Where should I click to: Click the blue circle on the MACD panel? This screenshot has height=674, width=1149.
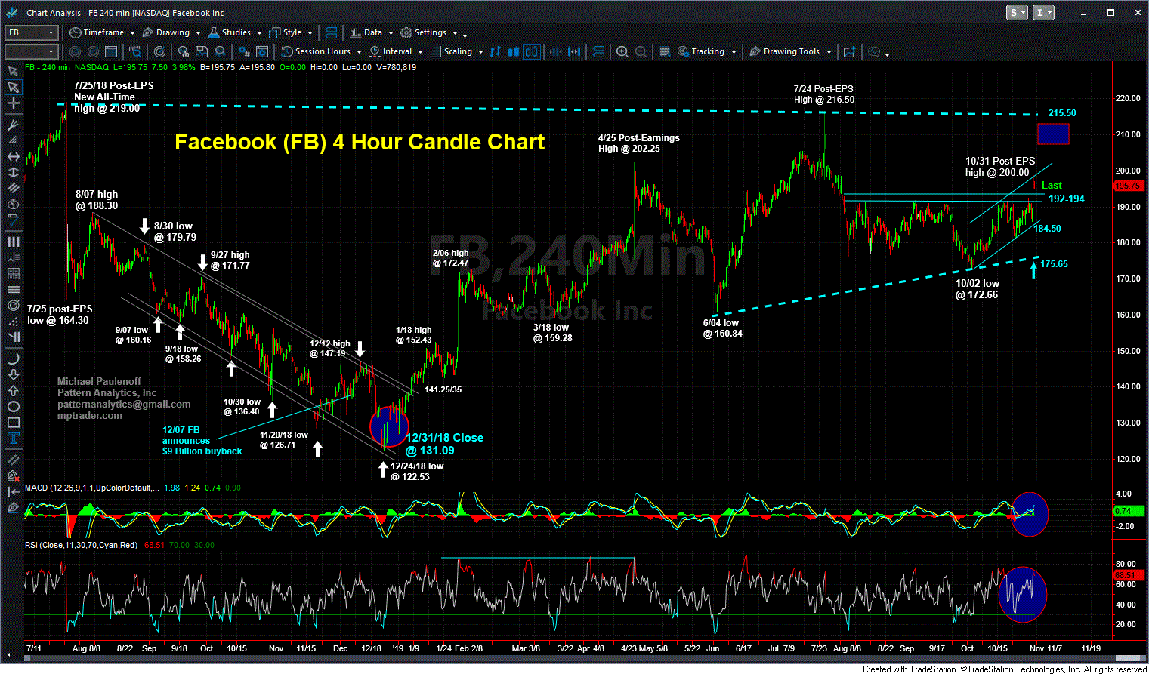click(1030, 514)
